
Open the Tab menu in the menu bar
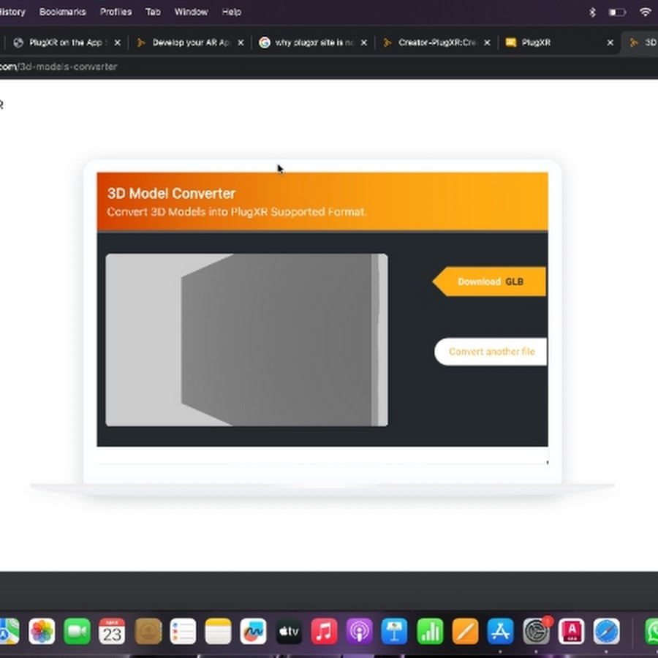154,12
